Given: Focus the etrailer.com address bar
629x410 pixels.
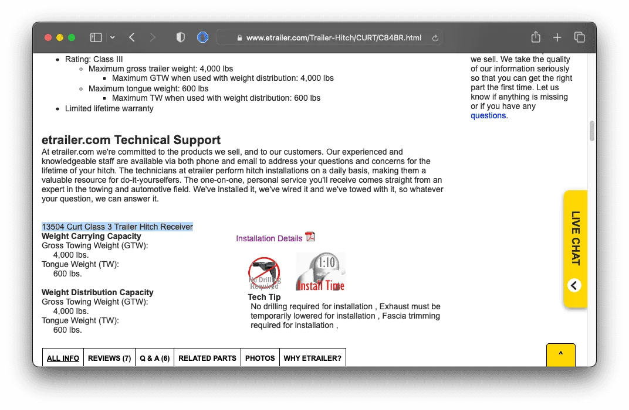Looking at the screenshot, I should pyautogui.click(x=329, y=37).
